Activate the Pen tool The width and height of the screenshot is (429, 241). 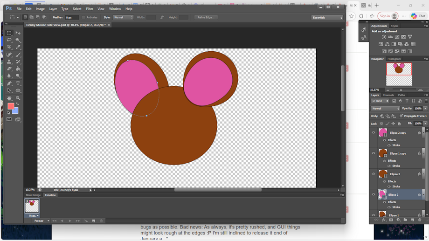coord(9,83)
